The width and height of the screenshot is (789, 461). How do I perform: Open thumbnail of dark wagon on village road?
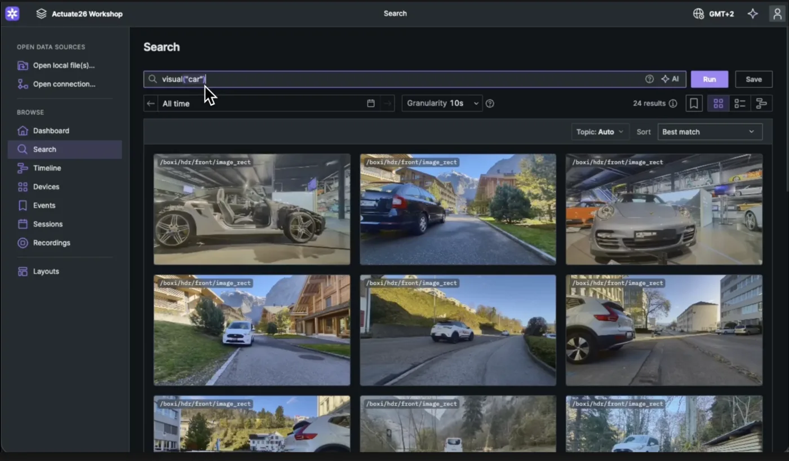[458, 209]
